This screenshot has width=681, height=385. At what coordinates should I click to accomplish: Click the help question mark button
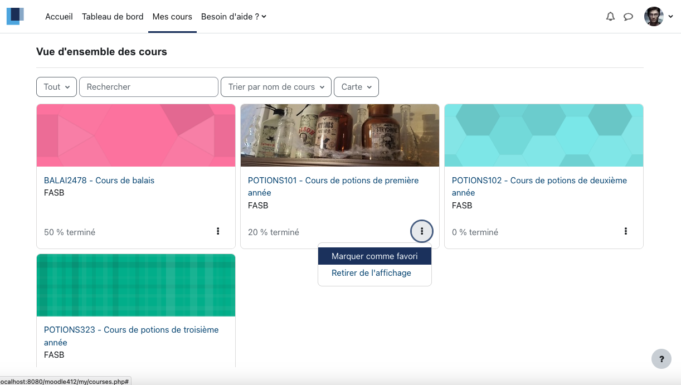[x=661, y=359]
